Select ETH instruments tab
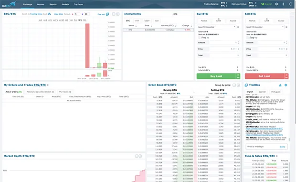 [137, 21]
